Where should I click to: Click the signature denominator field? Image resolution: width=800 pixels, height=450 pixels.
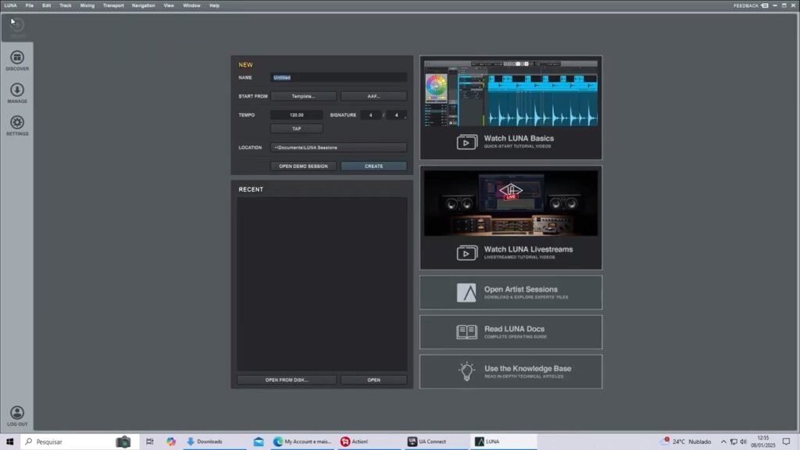(x=396, y=116)
